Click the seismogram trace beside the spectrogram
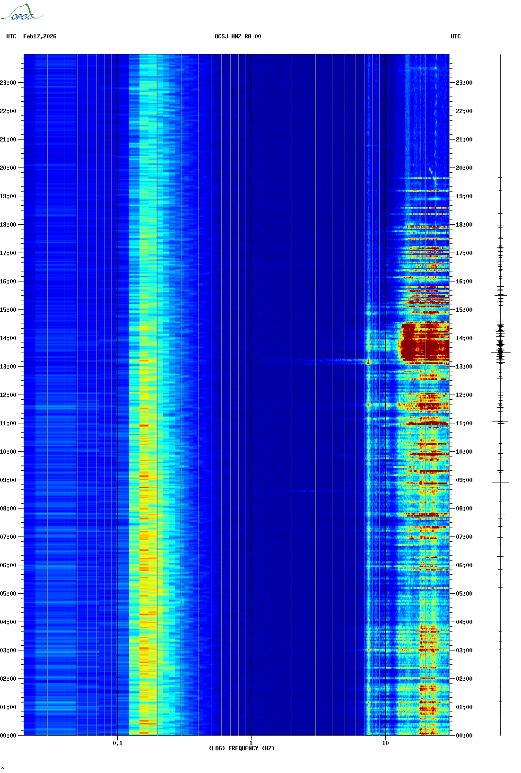Screen dimensions: 521x773 pos(500,395)
